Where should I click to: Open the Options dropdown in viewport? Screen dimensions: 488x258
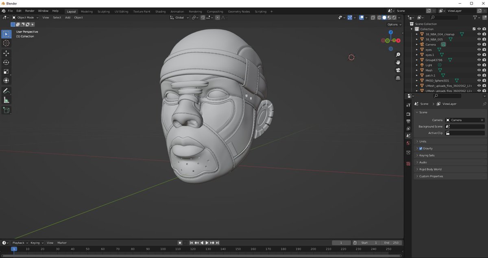pyautogui.click(x=394, y=24)
